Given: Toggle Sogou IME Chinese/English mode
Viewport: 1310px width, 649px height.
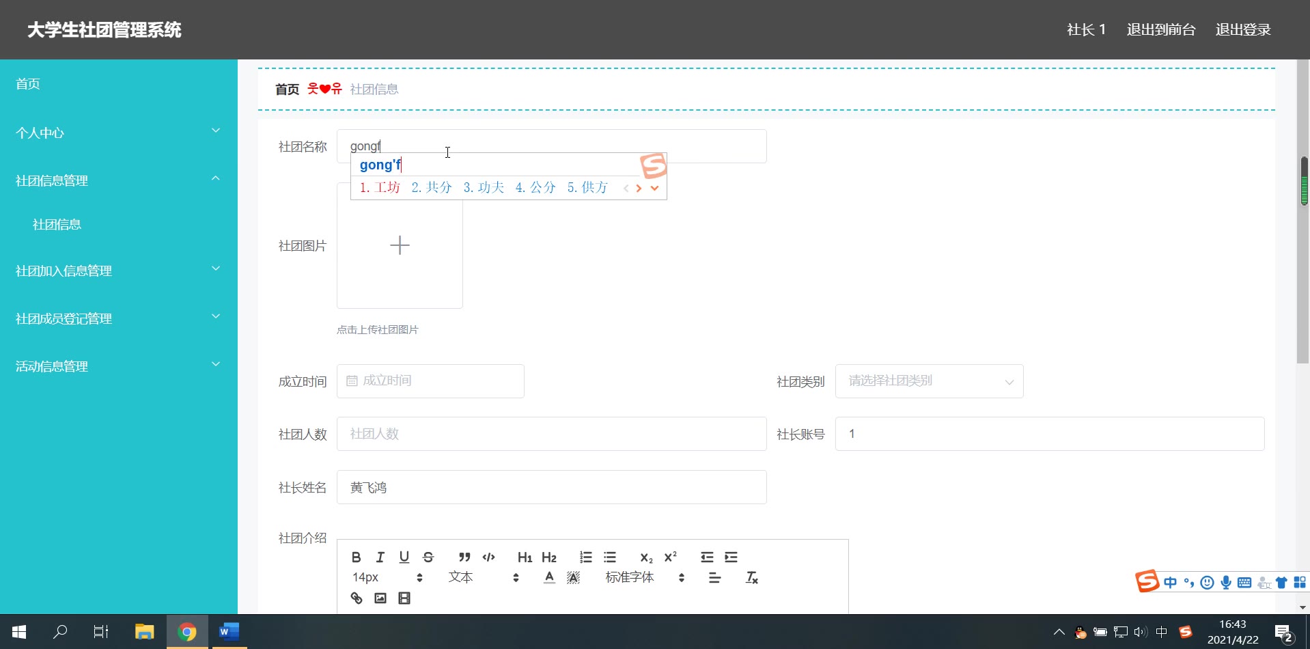Looking at the screenshot, I should click(1170, 582).
